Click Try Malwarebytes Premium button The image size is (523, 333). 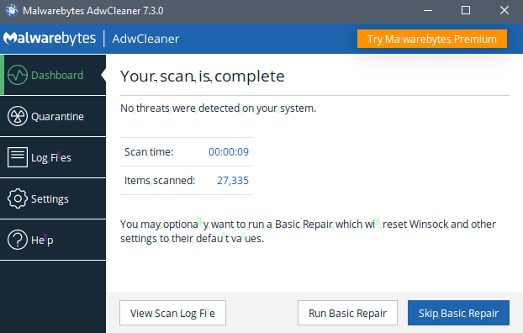coord(432,39)
